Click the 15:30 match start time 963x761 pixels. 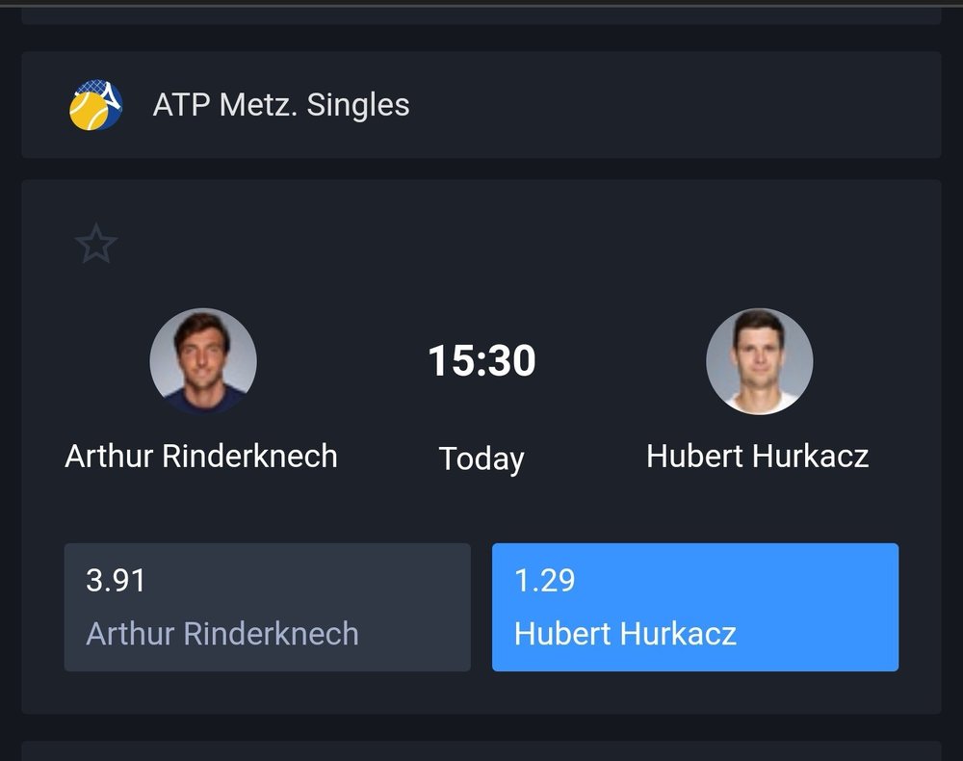pos(481,361)
